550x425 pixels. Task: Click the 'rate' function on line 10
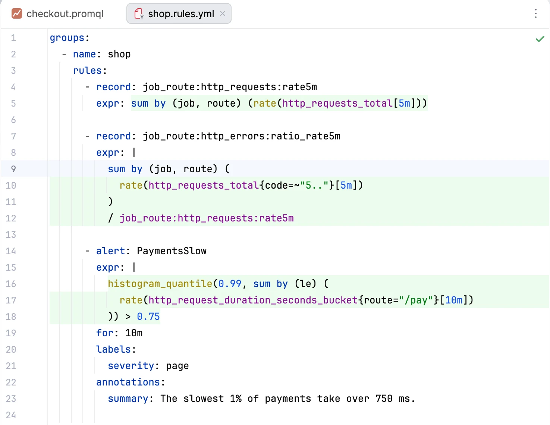131,185
